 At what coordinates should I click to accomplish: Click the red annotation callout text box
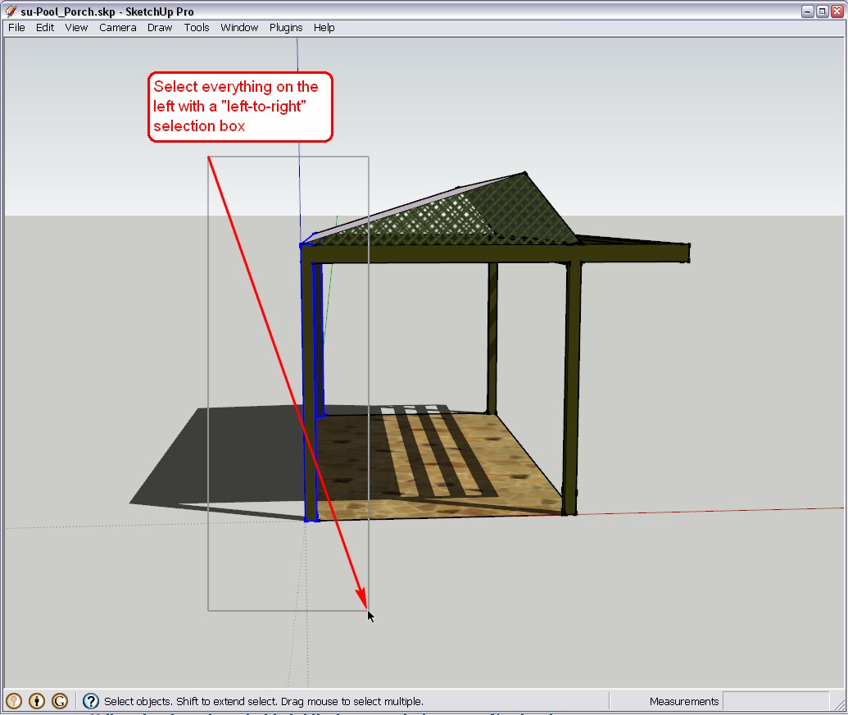tap(240, 107)
